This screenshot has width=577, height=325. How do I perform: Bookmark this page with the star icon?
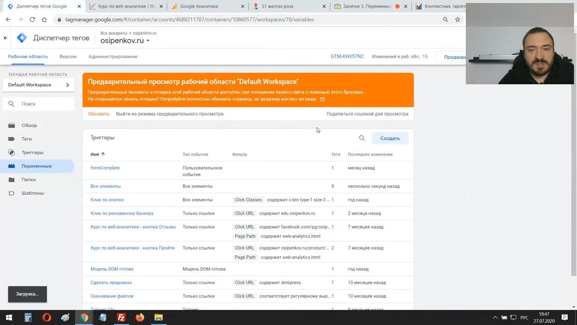(x=458, y=19)
